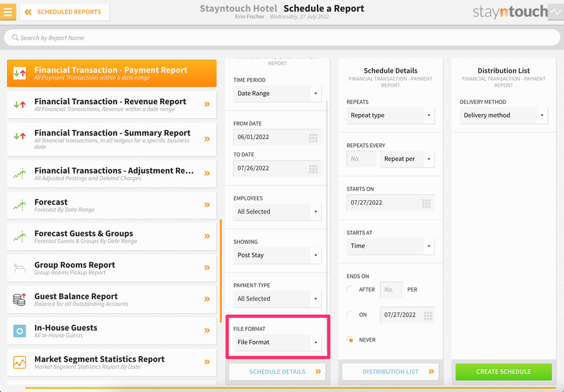Click the Repeats Every number field
Viewport: 564px width, 392px height.
361,159
